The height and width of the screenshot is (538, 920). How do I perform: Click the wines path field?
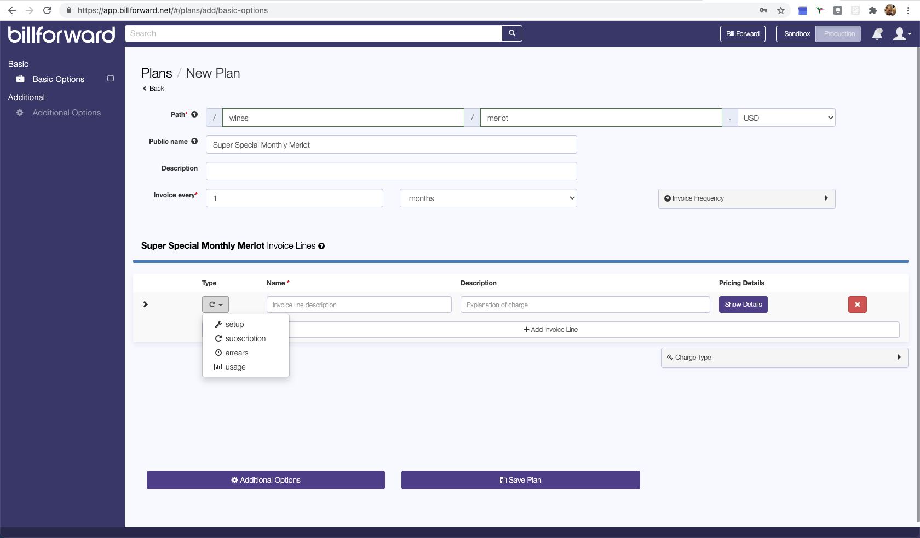(343, 118)
